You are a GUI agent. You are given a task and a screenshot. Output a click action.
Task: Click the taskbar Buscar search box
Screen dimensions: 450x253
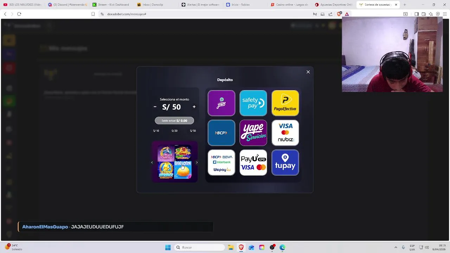pos(200,247)
